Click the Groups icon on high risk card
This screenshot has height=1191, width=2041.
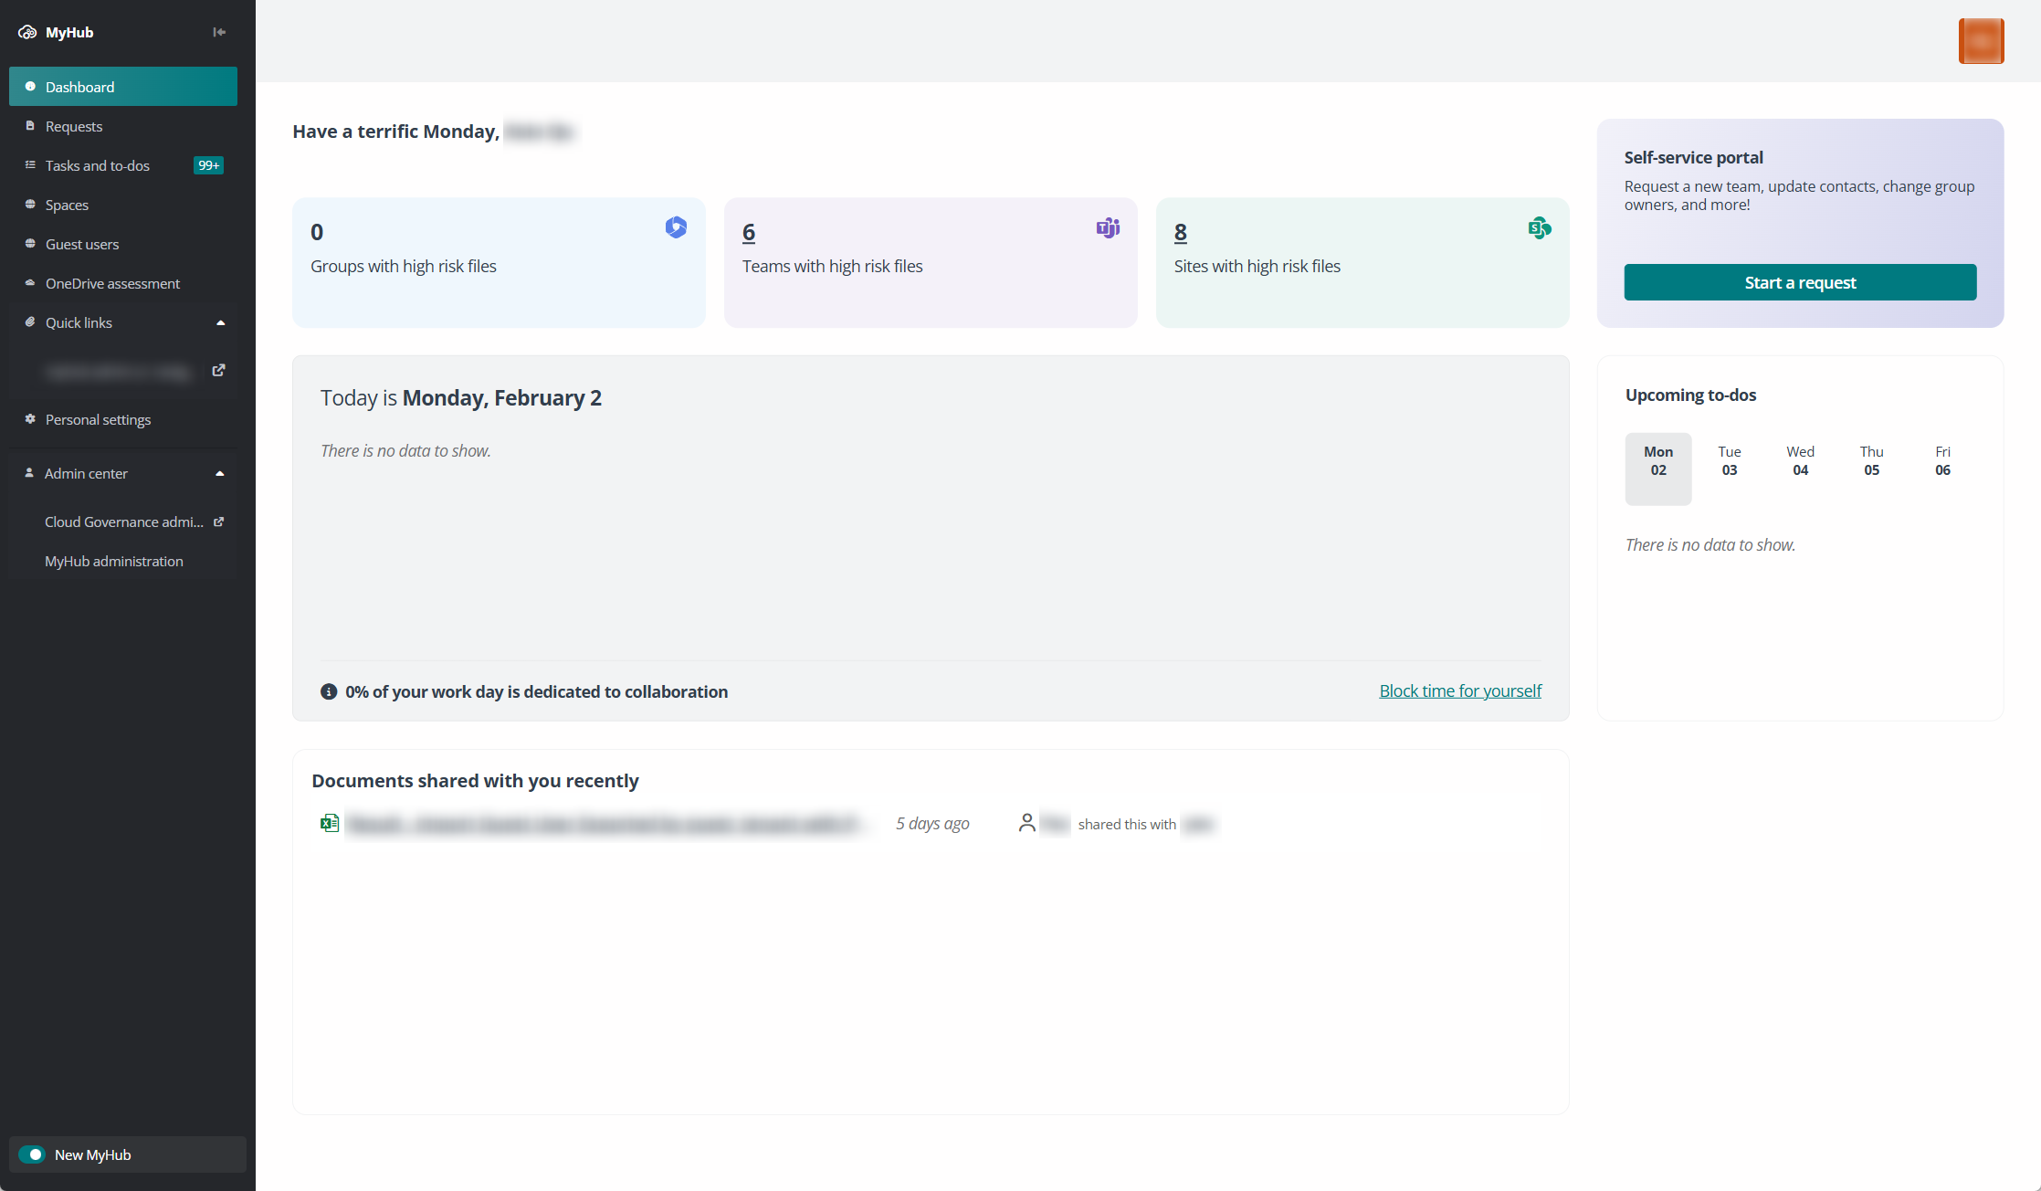click(676, 227)
